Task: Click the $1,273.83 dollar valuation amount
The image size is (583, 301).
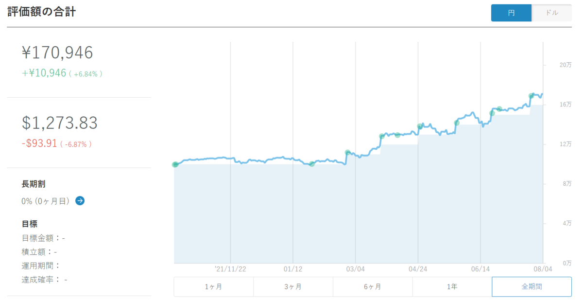Action: point(60,123)
